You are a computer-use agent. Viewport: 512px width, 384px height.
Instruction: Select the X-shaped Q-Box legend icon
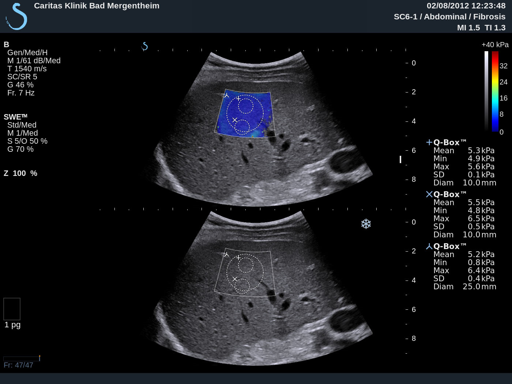coord(429,194)
